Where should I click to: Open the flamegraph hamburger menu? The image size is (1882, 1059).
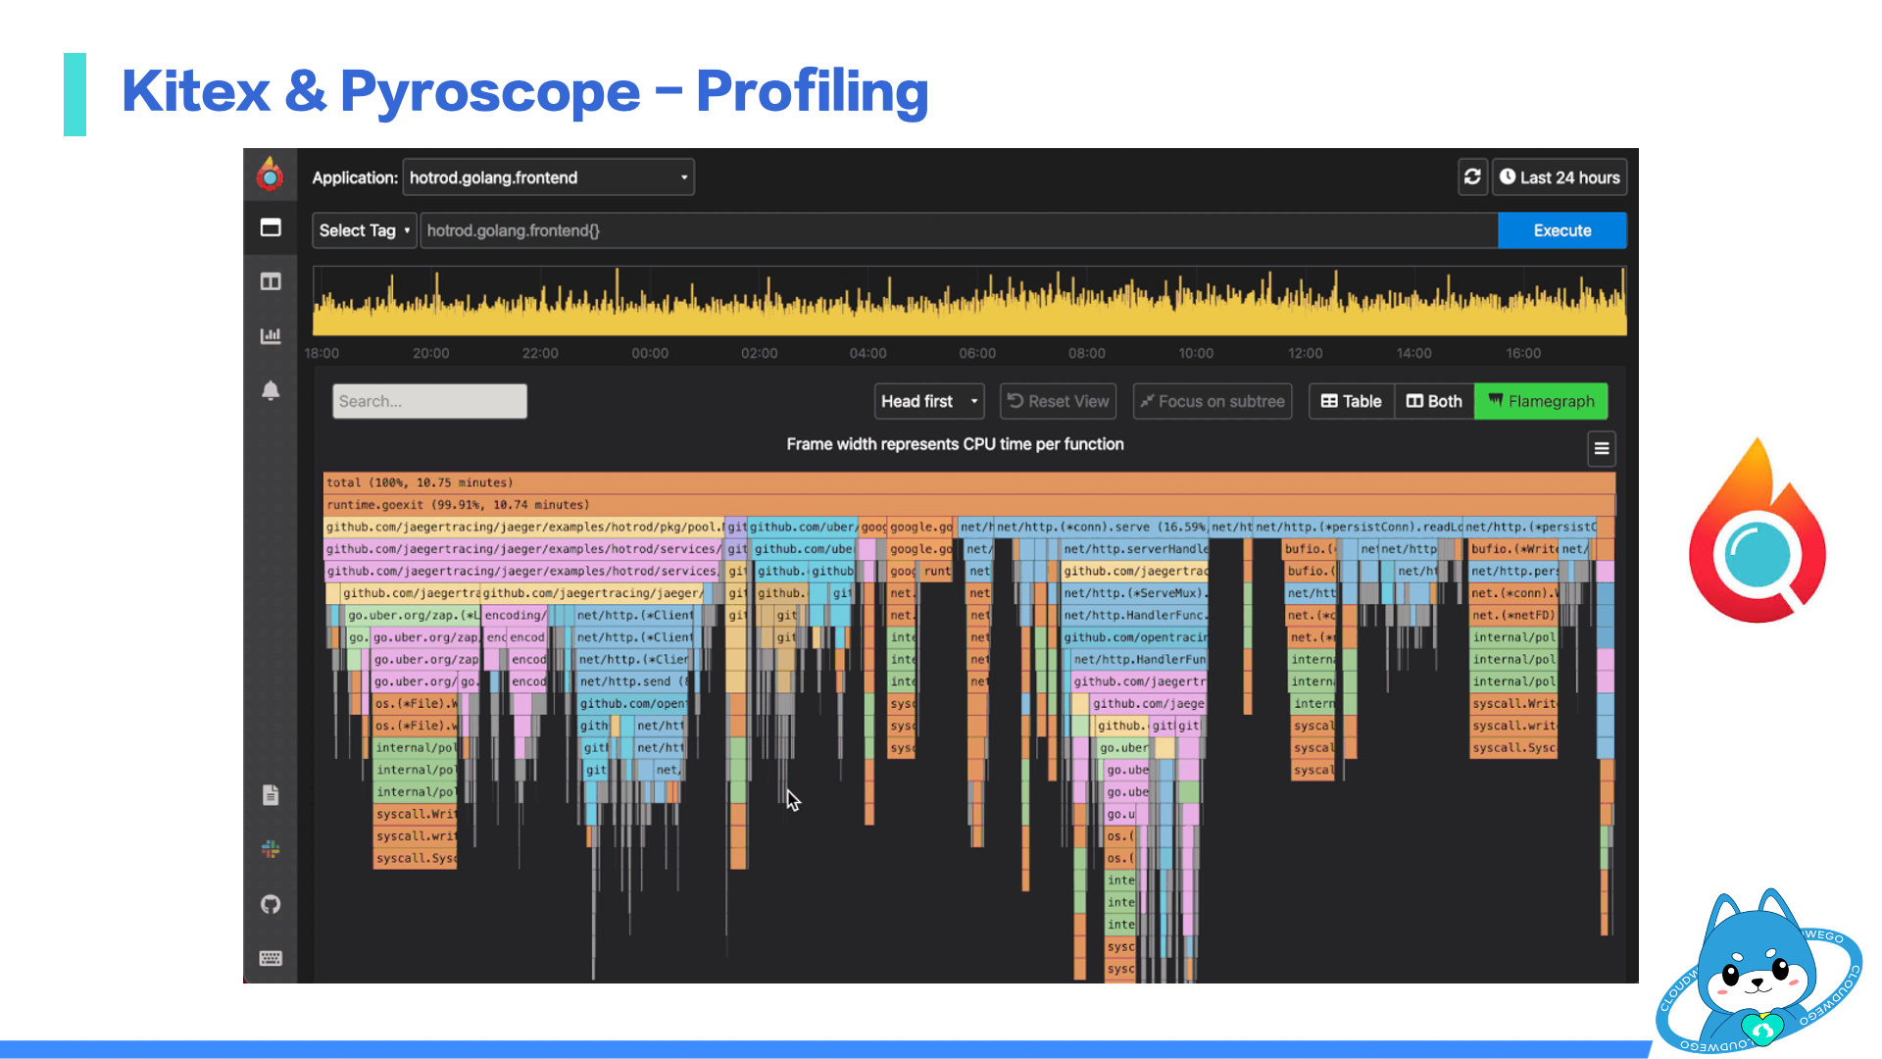[x=1601, y=449]
